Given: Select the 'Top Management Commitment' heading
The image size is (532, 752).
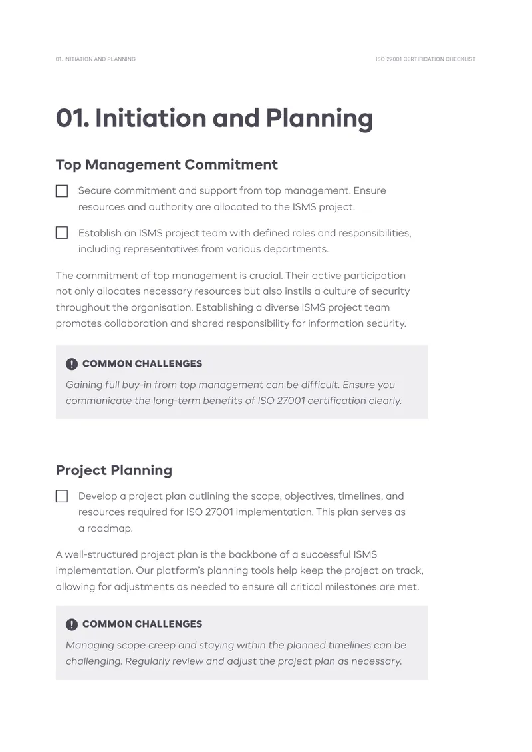Looking at the screenshot, I should (x=167, y=165).
